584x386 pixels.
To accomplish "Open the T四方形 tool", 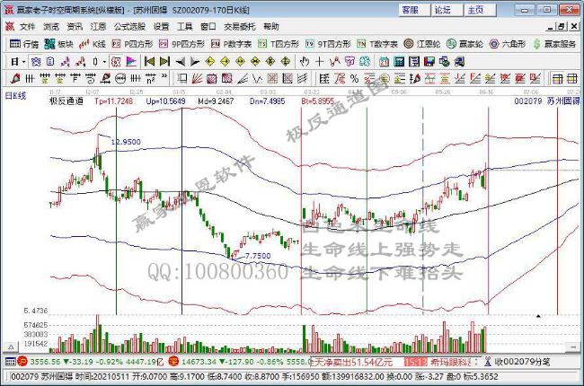I will pyautogui.click(x=279, y=44).
